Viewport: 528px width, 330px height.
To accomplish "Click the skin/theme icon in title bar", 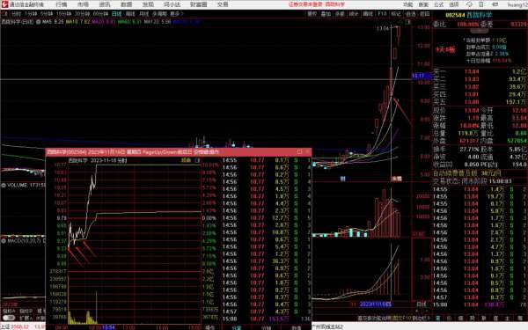I will [x=469, y=4].
